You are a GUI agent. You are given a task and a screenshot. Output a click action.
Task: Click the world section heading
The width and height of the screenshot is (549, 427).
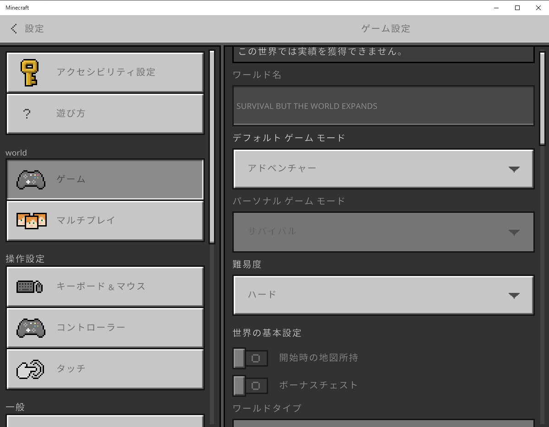click(16, 153)
